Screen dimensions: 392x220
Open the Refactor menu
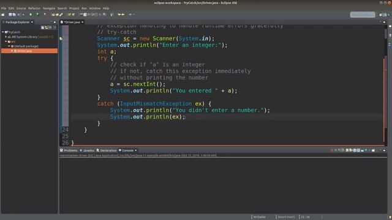[34, 8]
